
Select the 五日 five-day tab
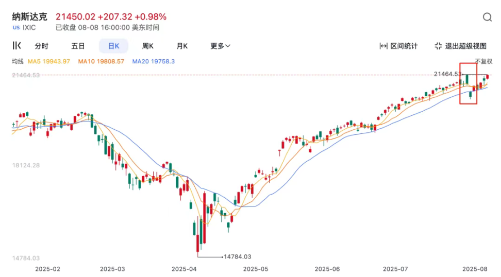pyautogui.click(x=78, y=46)
